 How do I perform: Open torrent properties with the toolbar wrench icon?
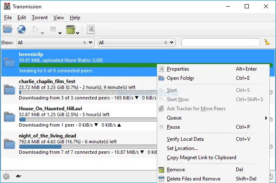[91, 29]
